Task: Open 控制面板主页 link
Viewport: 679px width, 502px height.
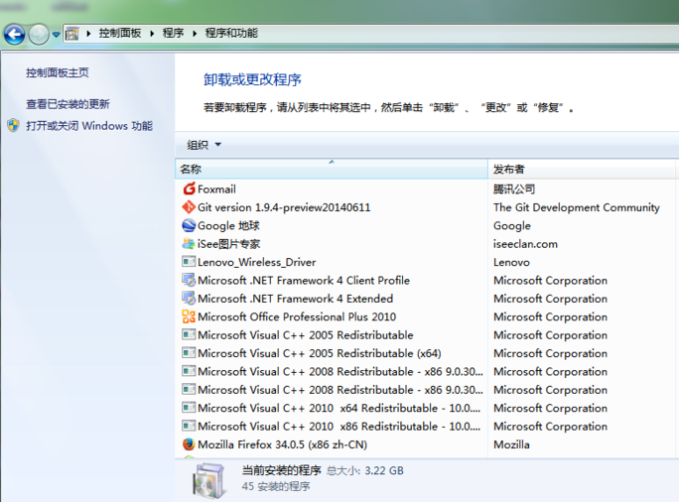Action: (x=58, y=72)
